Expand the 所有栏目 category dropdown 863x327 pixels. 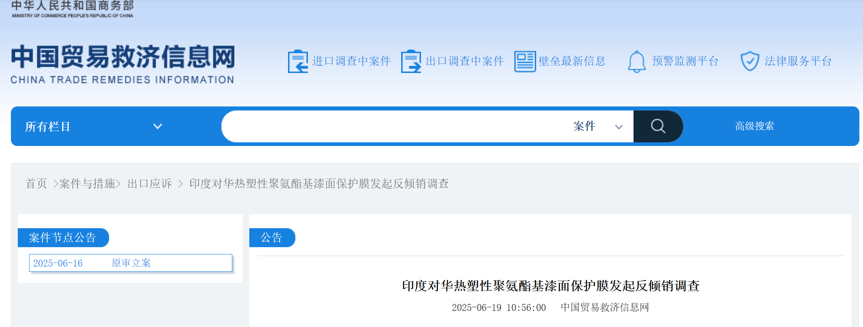tap(94, 126)
